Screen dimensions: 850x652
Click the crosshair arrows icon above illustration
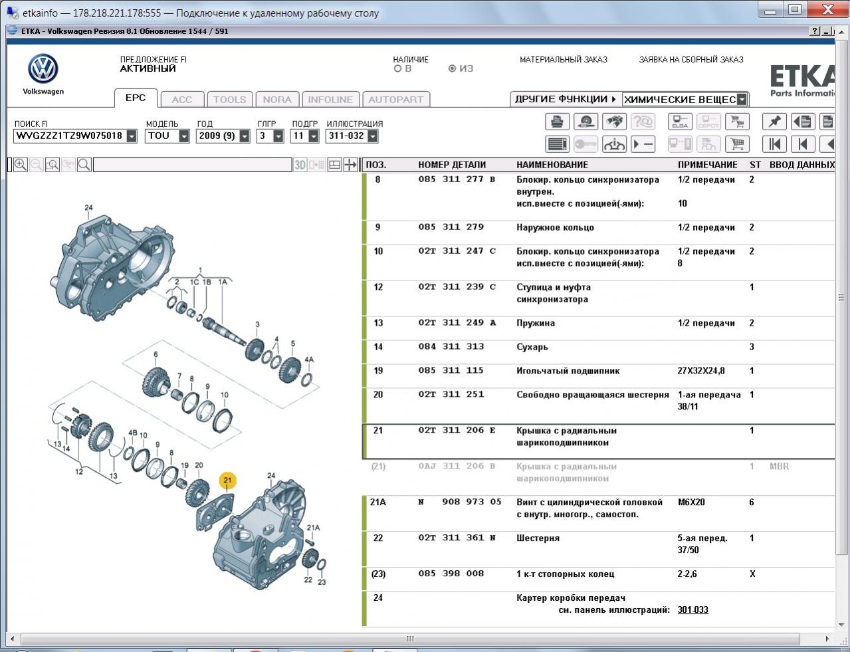click(350, 165)
